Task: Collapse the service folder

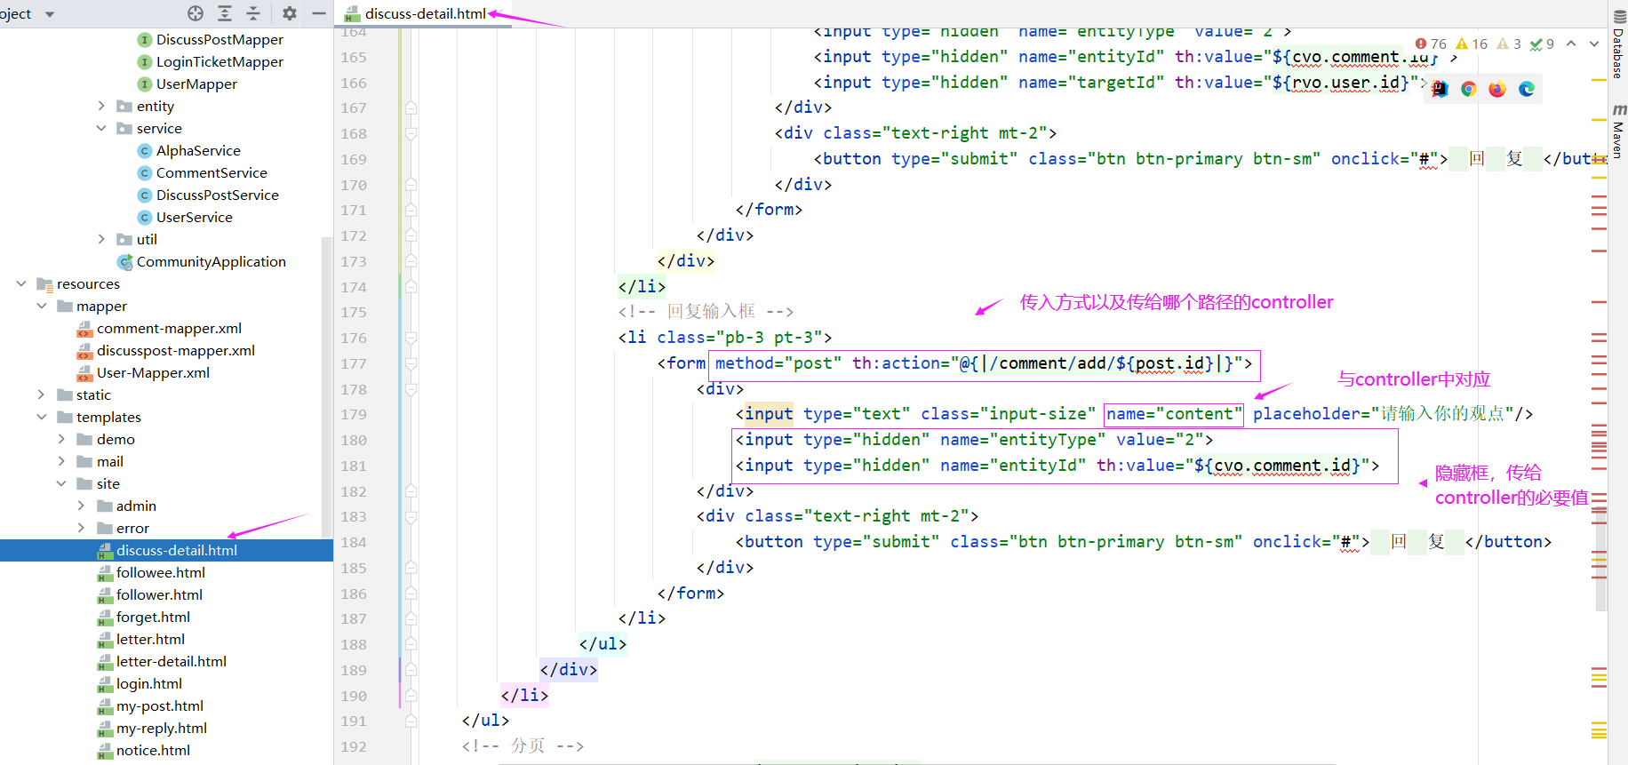Action: [101, 128]
